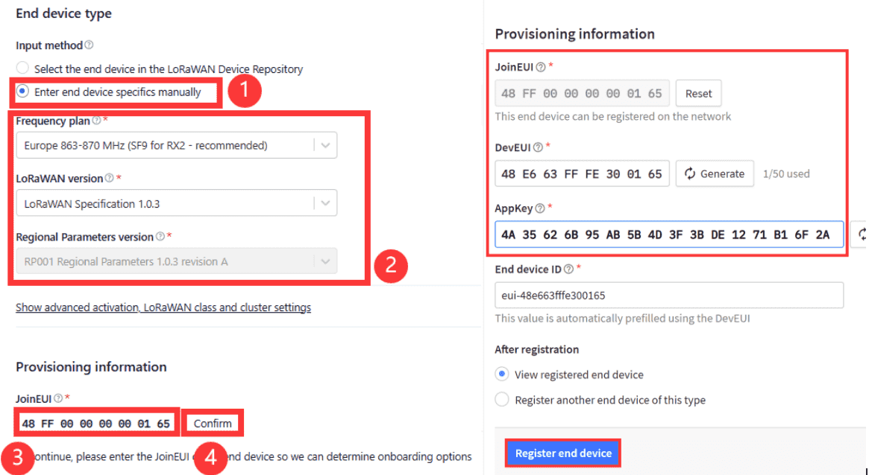
Task: Show help for AppKey field
Action: (x=540, y=208)
